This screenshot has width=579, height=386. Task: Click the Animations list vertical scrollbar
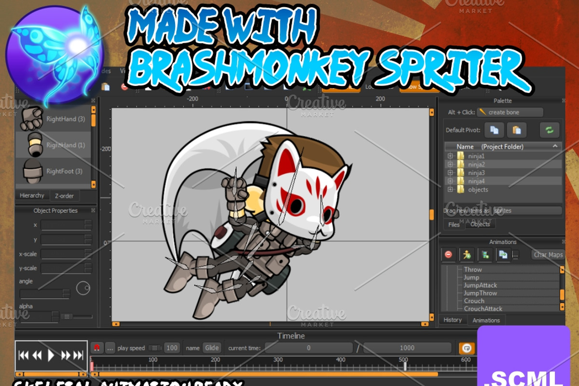[562, 289]
